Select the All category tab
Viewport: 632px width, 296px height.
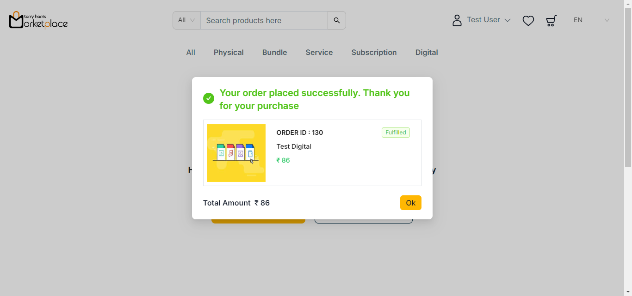(191, 53)
